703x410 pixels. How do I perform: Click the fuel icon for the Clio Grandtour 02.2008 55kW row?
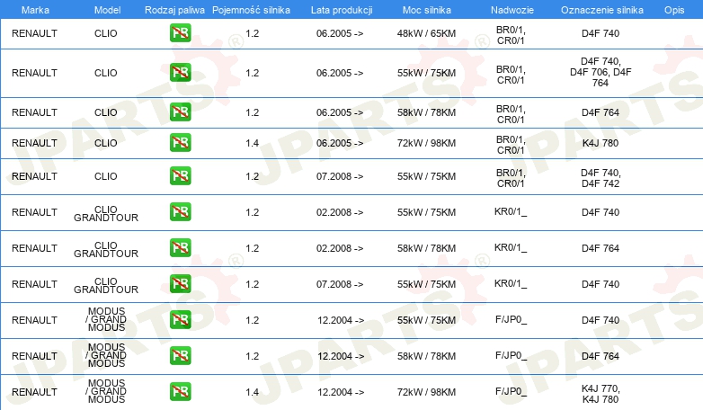[x=180, y=211]
